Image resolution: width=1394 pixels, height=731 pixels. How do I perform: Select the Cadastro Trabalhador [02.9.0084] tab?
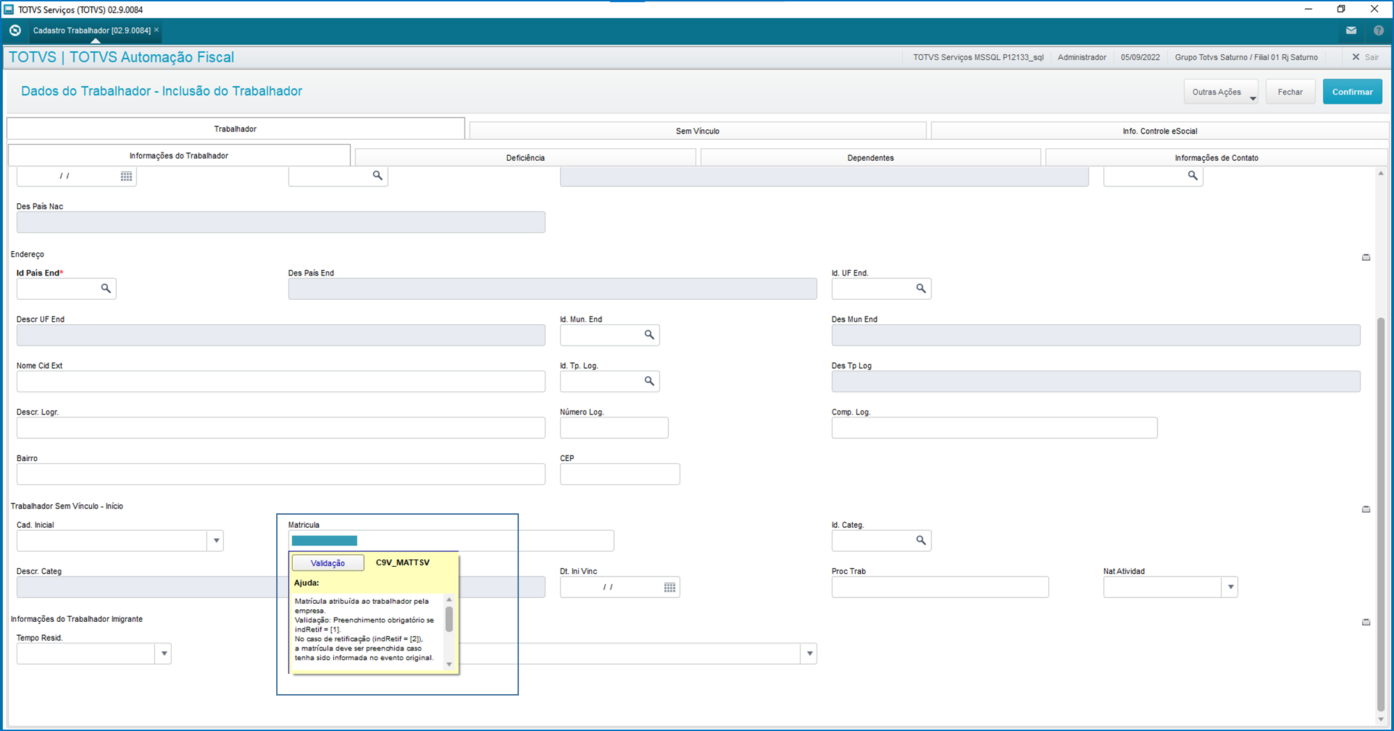[91, 31]
